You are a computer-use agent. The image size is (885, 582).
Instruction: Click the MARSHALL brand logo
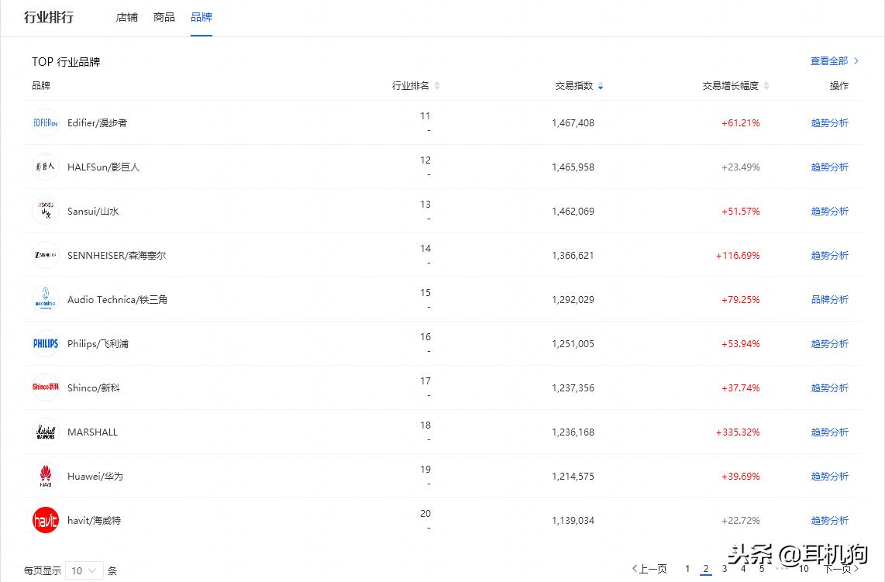point(46,432)
